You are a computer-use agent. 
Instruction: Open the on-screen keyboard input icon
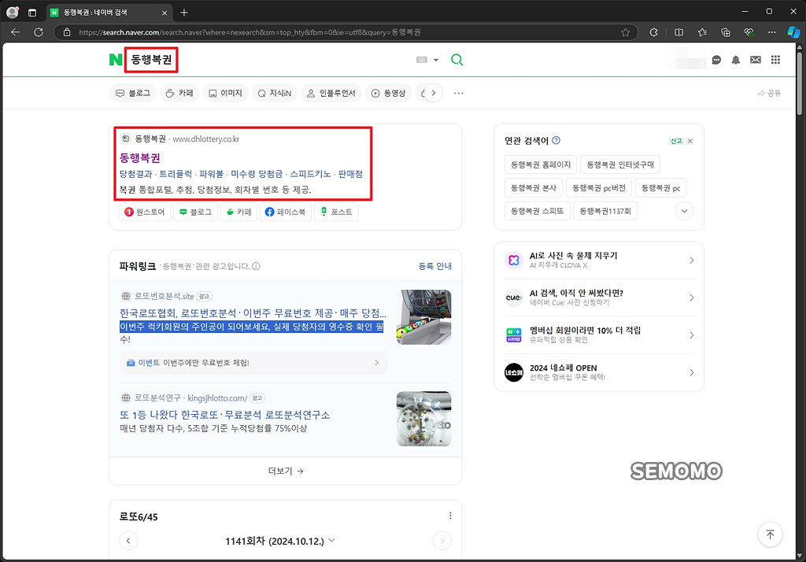(x=422, y=60)
